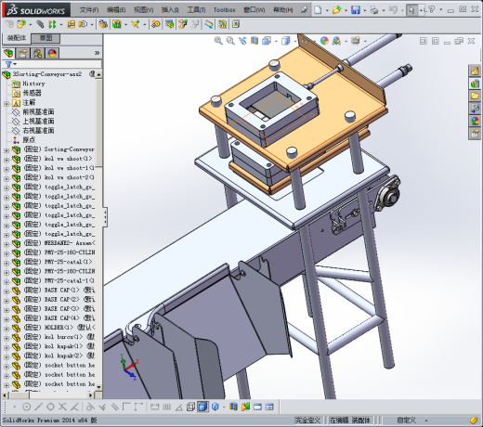Image resolution: width=483 pixels, height=427 pixels.
Task: Expand the MOLDER<1> node
Action: [x=7, y=329]
